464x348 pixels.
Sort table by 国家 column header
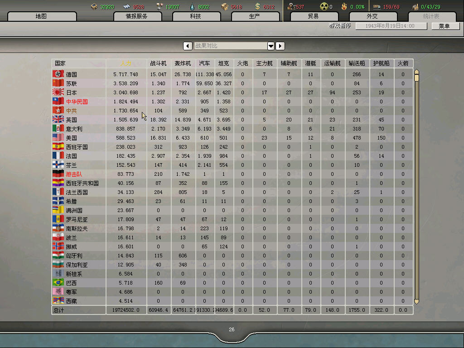coord(79,63)
